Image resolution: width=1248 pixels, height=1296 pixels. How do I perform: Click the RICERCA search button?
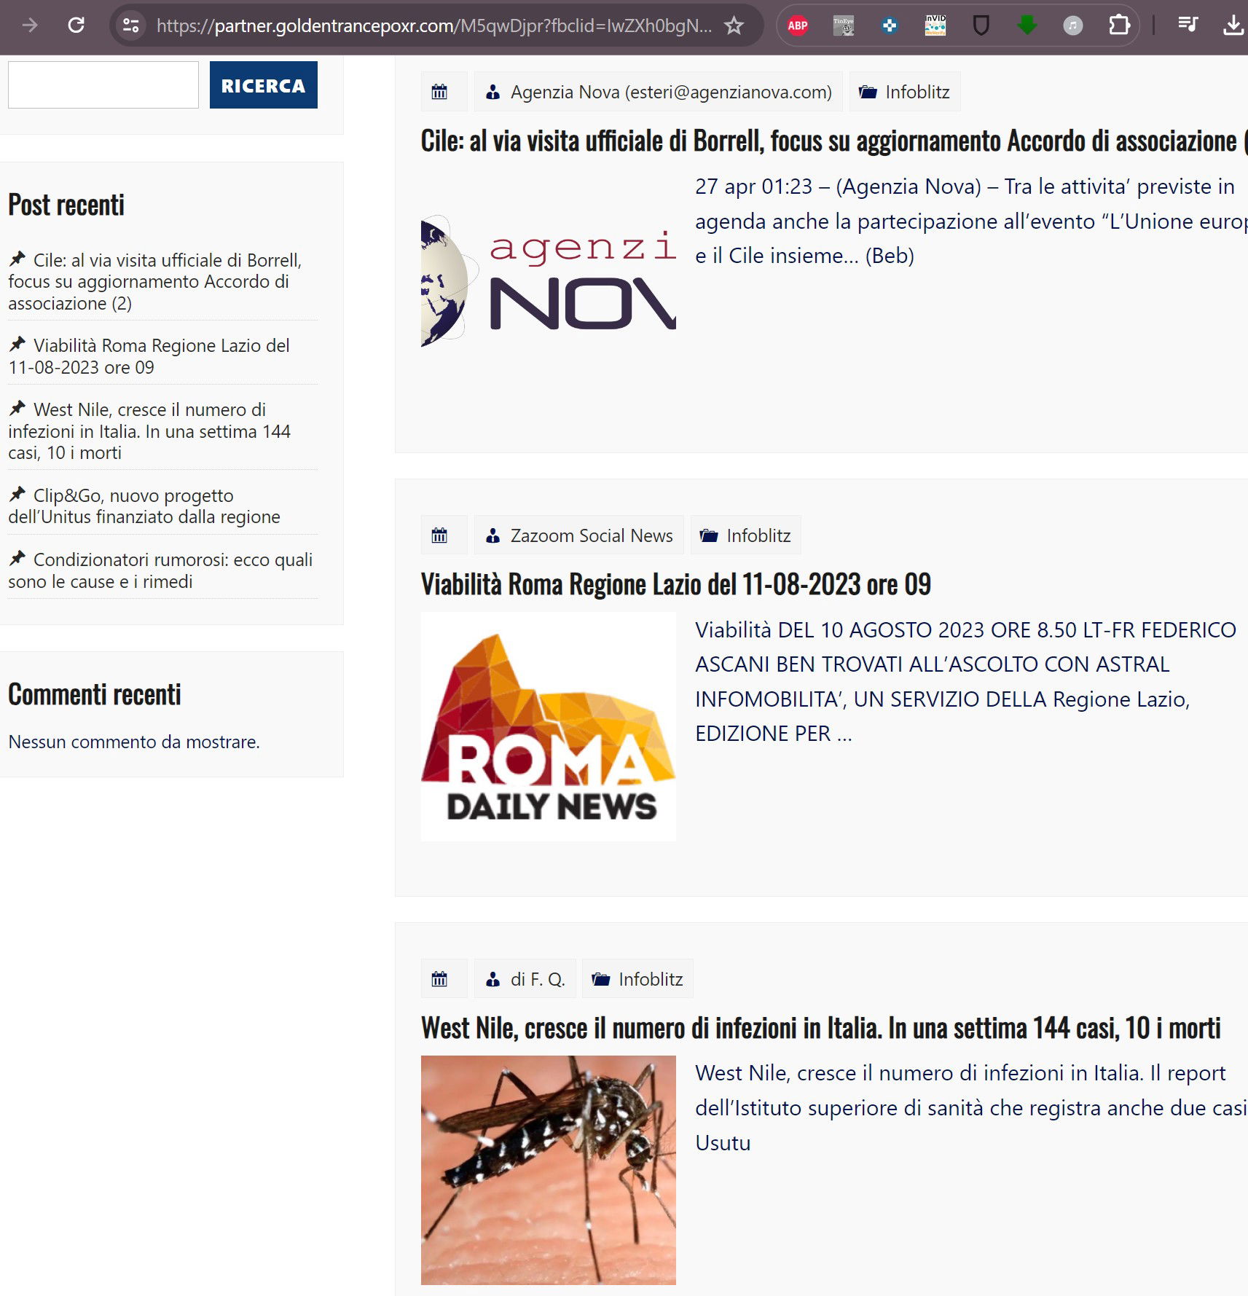click(263, 85)
